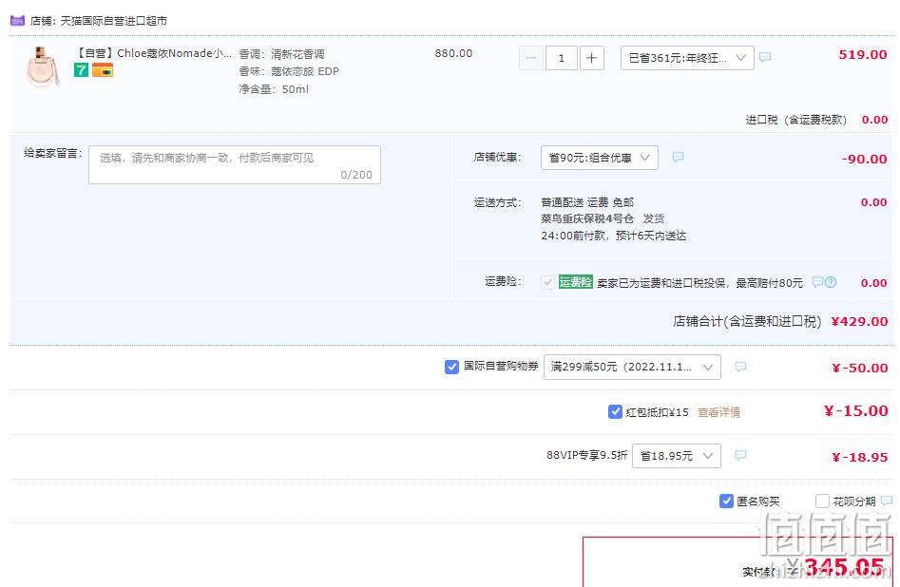Open the 省90元 组合优惠 store discount dropdown
The image size is (900, 587).
point(600,158)
